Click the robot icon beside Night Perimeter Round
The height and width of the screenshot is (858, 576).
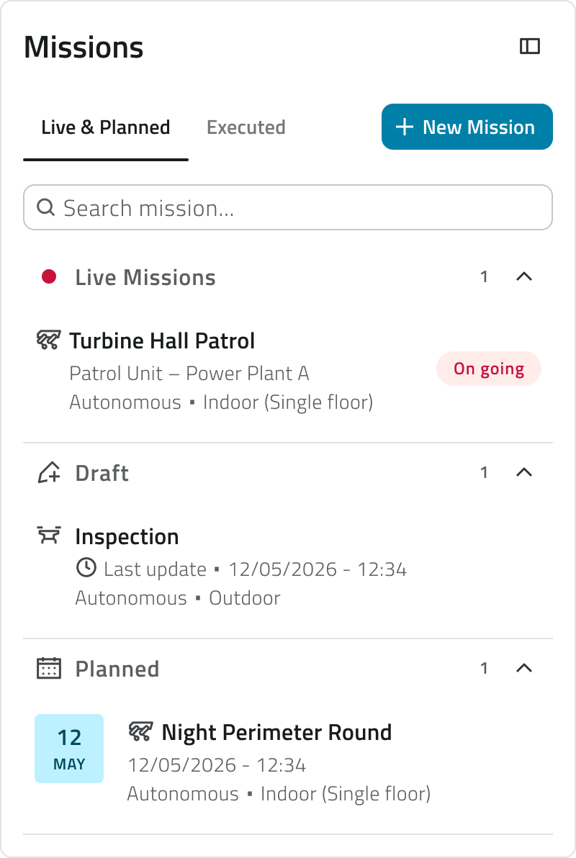click(140, 731)
